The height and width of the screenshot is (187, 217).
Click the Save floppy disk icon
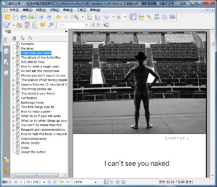pos(16,17)
